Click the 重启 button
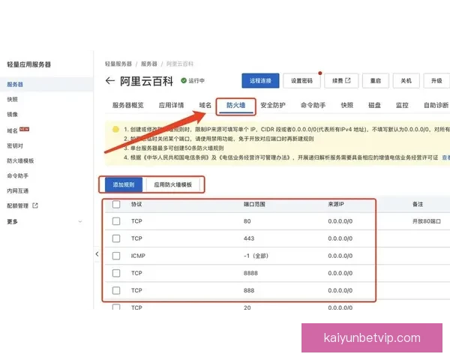 pyautogui.click(x=376, y=81)
